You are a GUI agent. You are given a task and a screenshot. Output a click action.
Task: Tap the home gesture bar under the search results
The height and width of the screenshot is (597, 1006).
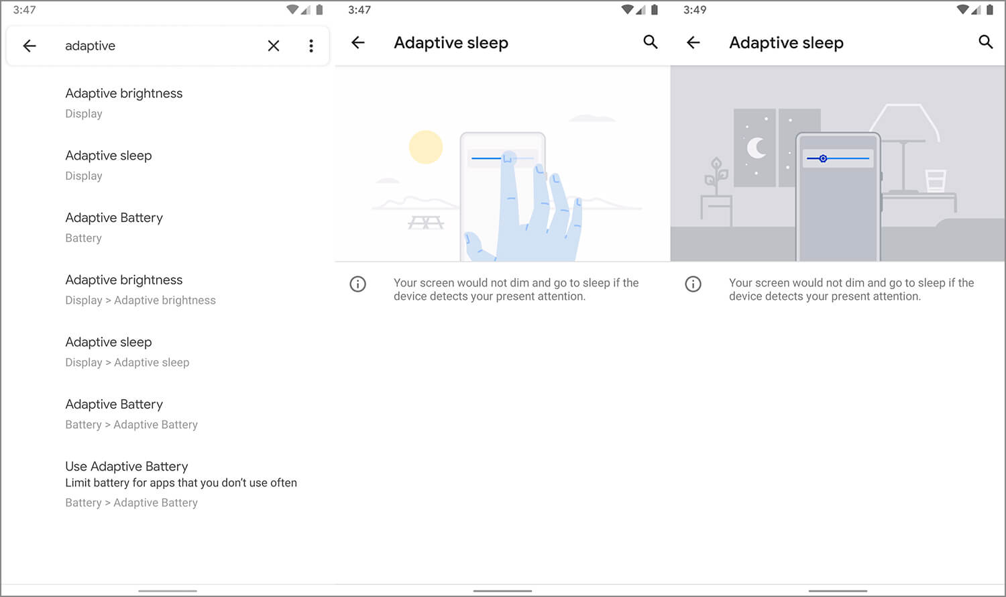[x=168, y=591]
